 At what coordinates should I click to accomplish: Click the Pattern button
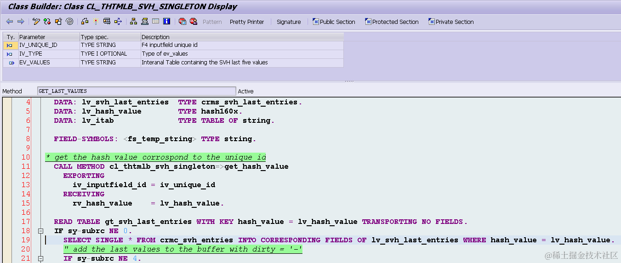(212, 22)
